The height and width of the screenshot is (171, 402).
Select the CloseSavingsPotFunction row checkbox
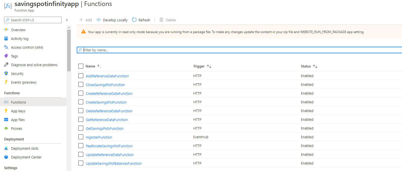point(81,84)
